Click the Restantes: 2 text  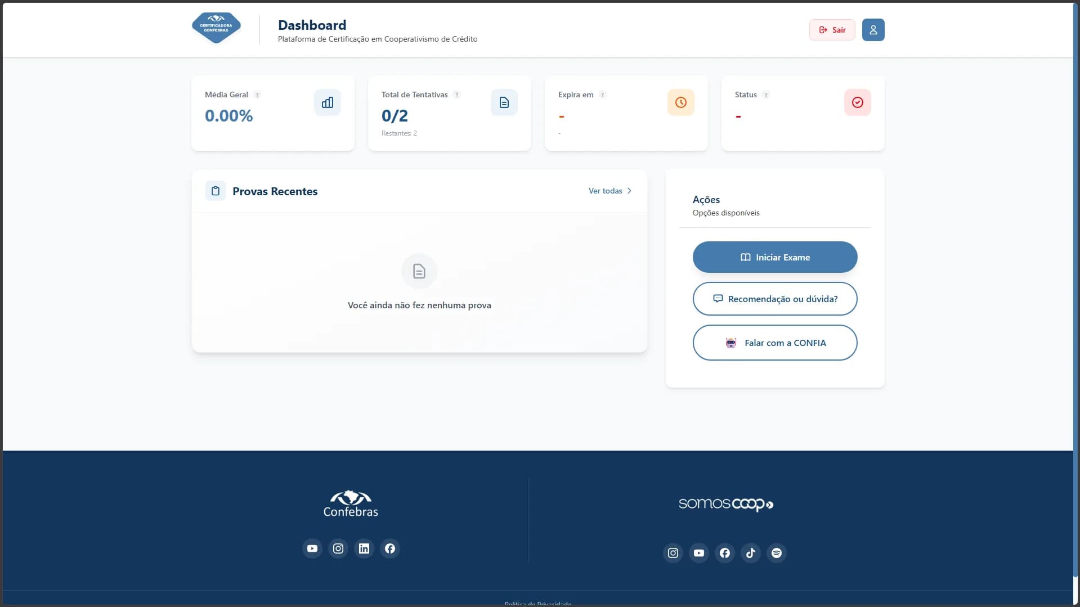point(399,133)
